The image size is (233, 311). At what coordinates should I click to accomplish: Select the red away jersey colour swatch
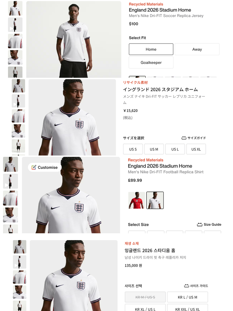136,200
